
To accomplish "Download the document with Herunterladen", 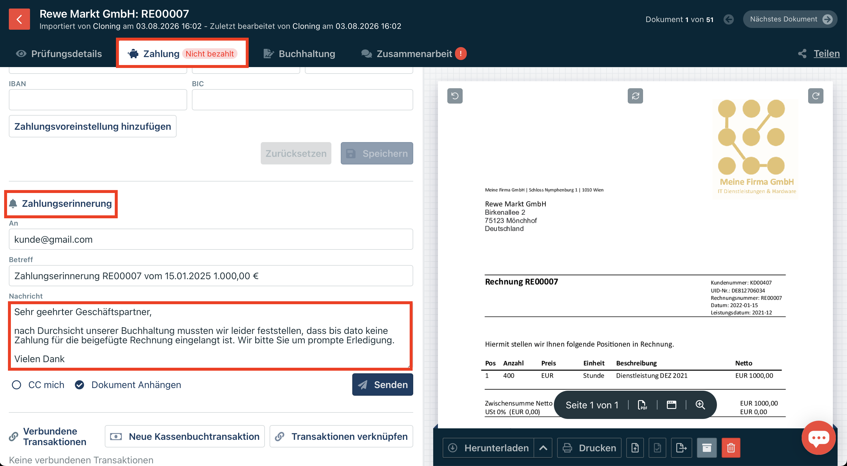I will click(x=488, y=447).
